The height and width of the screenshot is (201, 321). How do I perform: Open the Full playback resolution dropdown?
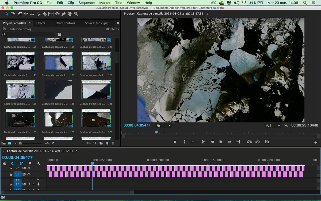[273, 125]
